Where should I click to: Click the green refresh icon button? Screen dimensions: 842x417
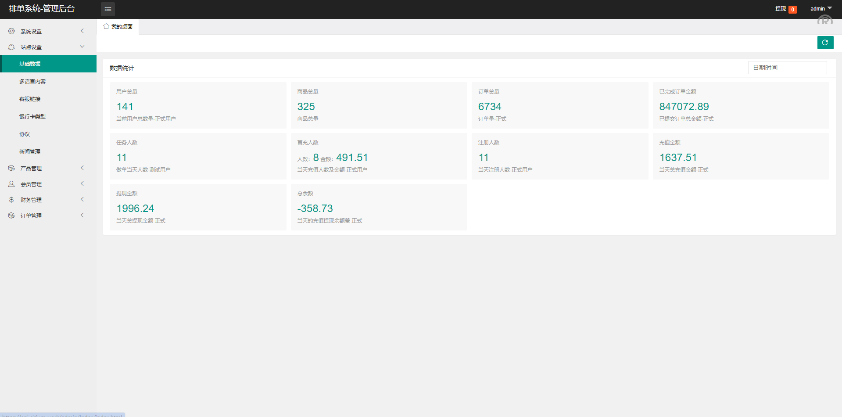click(825, 43)
